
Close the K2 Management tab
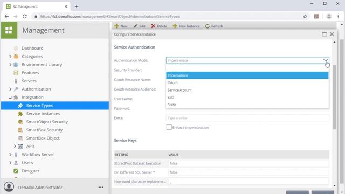66,6
